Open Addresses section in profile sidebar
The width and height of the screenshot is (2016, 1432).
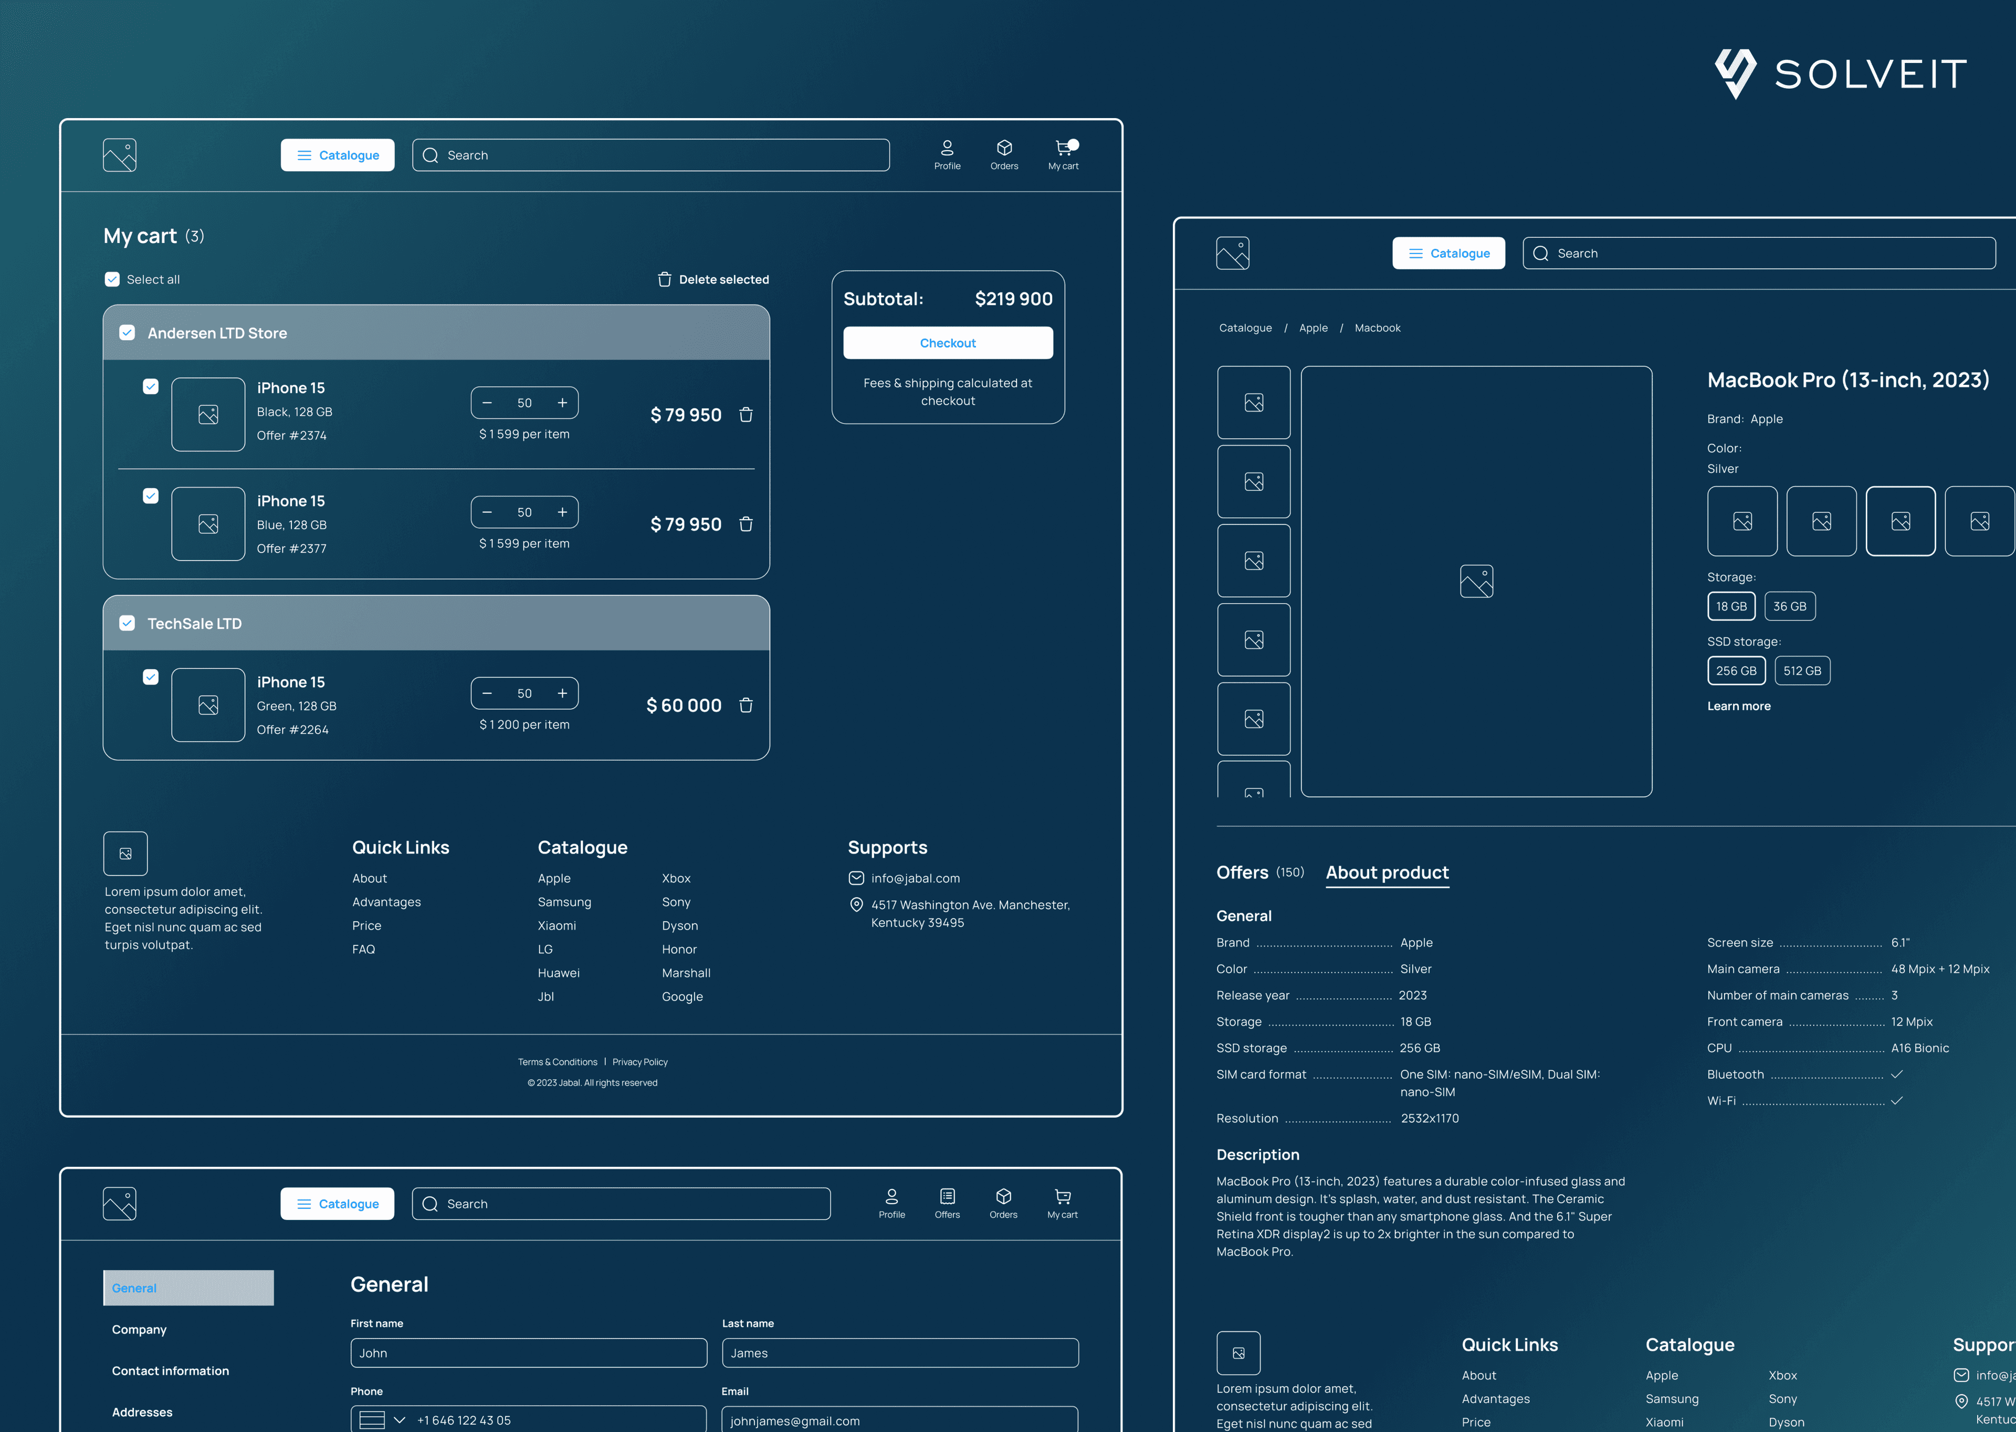142,1413
